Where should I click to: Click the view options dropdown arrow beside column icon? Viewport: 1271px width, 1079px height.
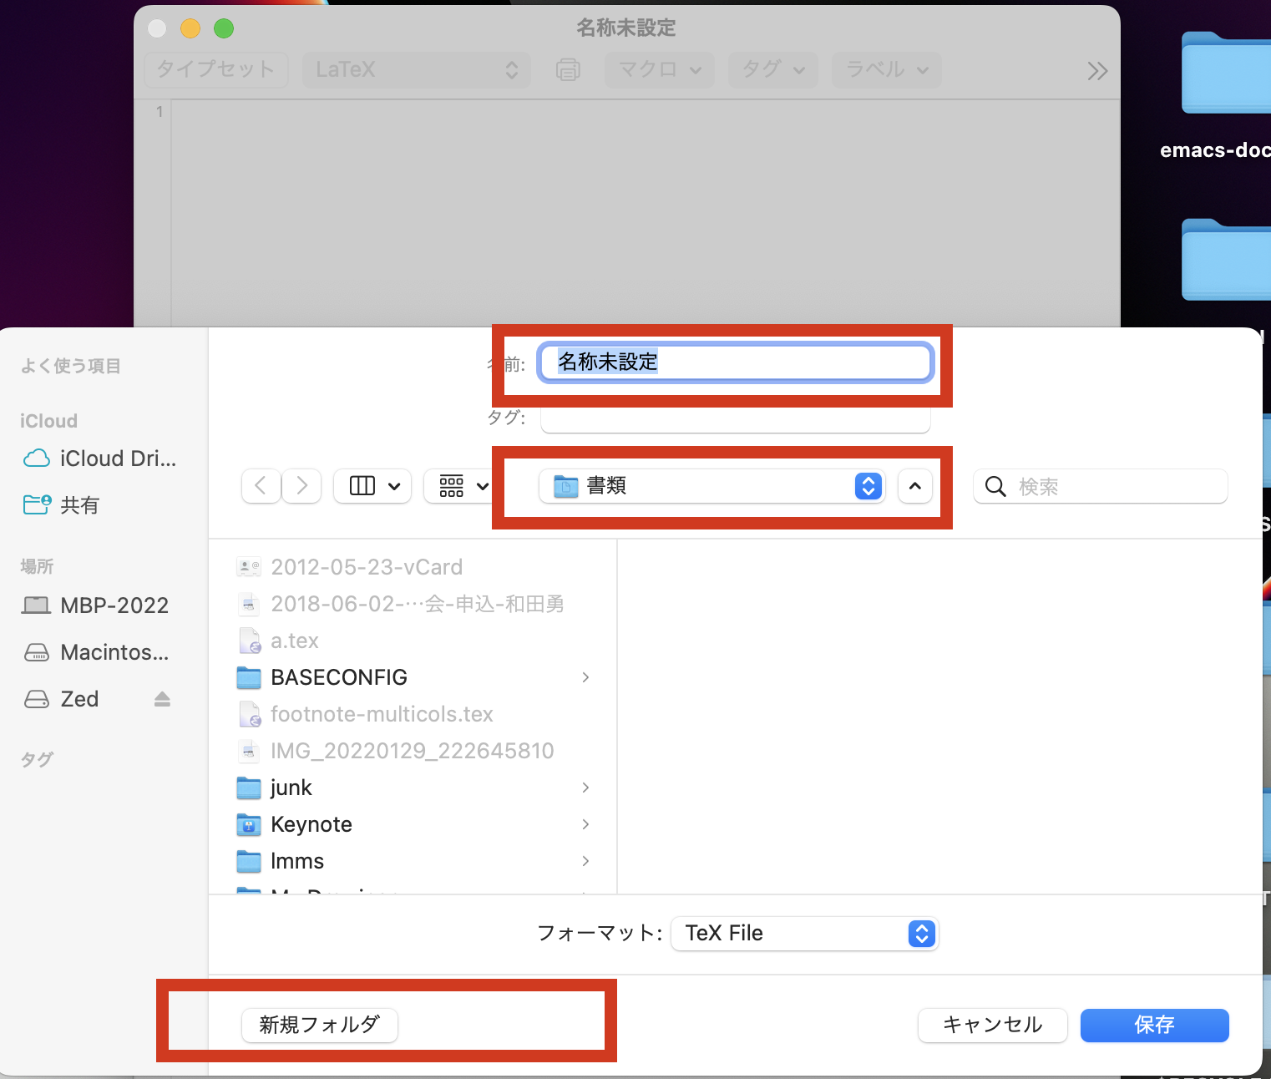[394, 486]
